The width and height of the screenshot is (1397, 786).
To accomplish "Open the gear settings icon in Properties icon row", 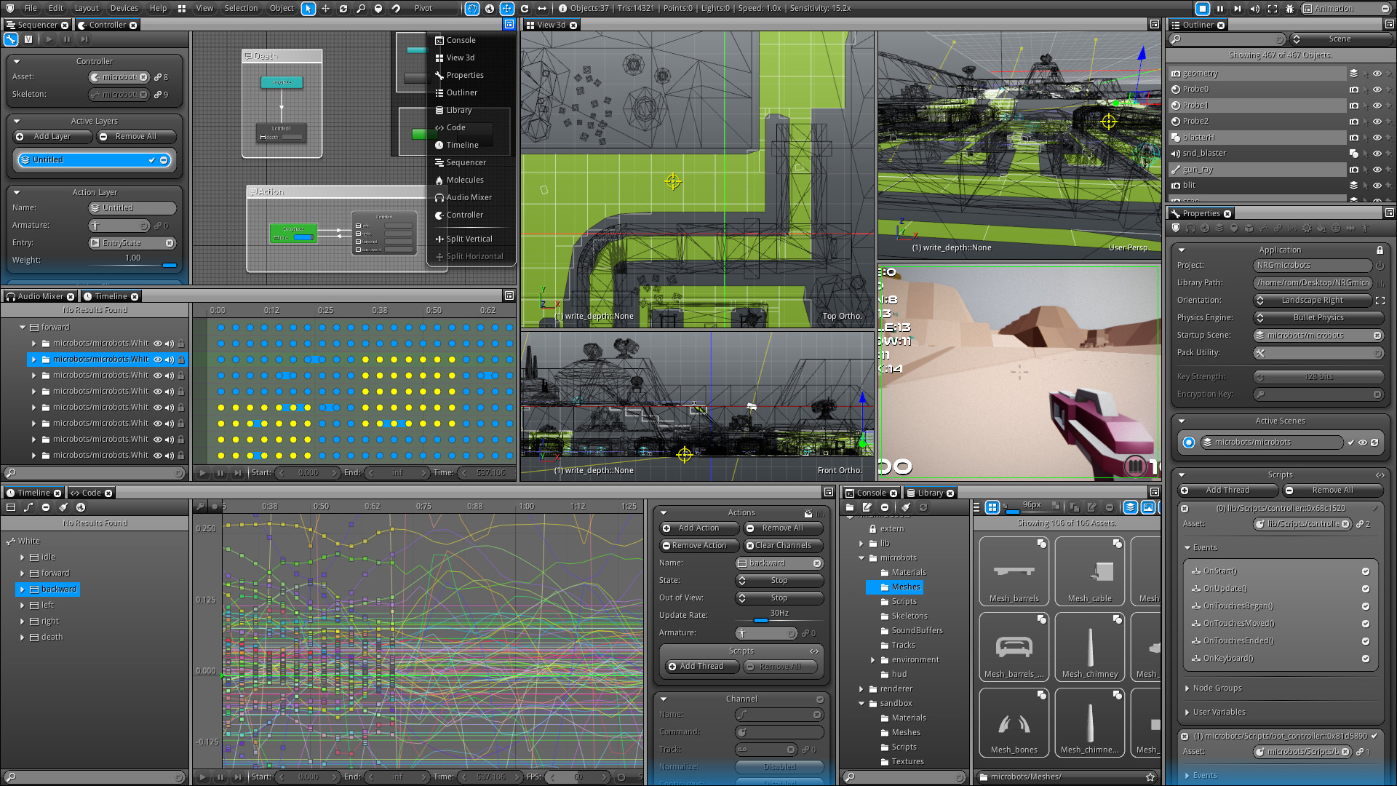I will click(x=1307, y=228).
